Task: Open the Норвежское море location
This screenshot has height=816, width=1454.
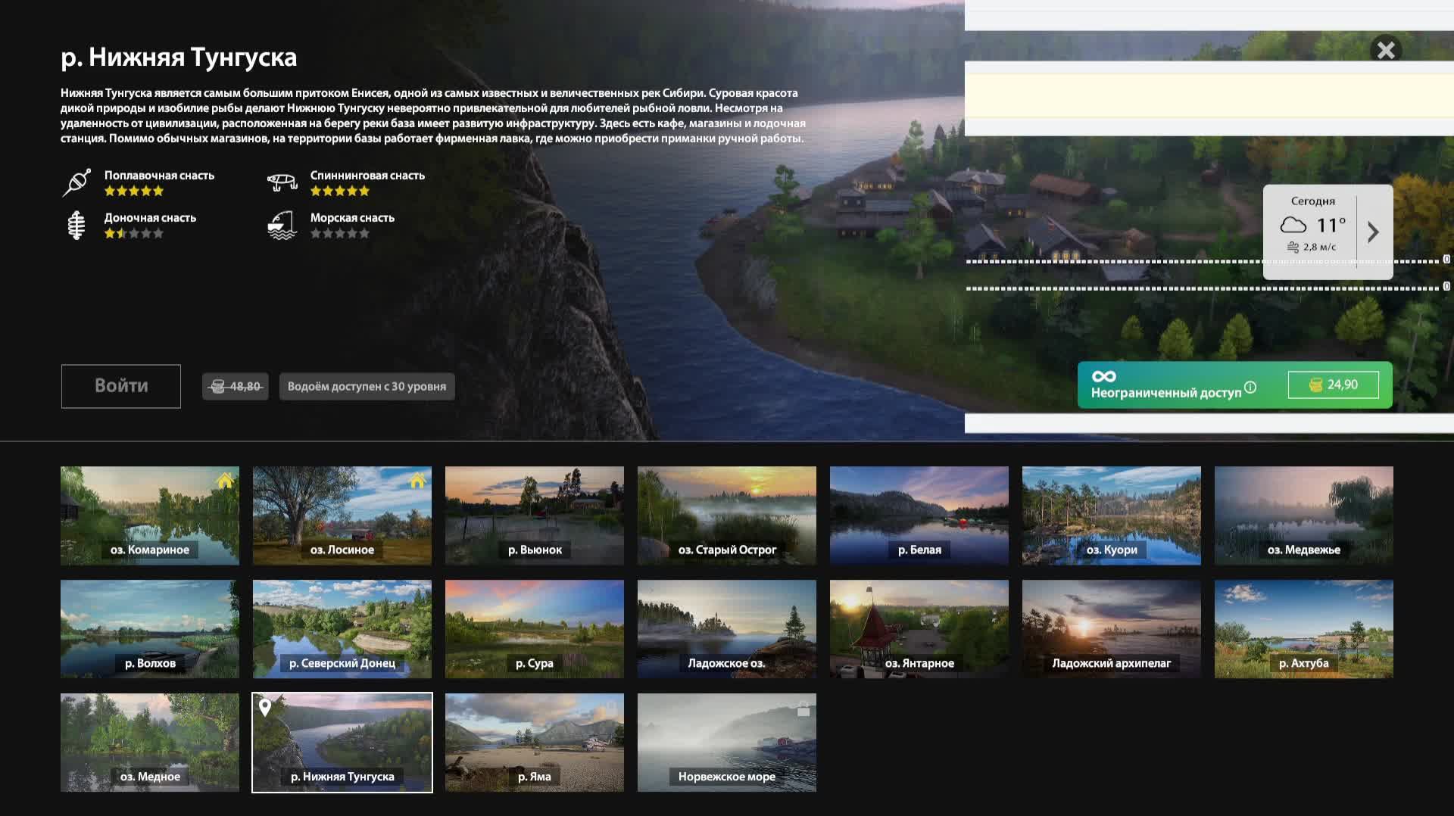Action: click(727, 743)
